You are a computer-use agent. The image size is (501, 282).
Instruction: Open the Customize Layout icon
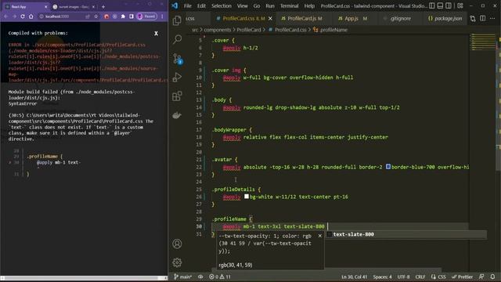click(460, 5)
